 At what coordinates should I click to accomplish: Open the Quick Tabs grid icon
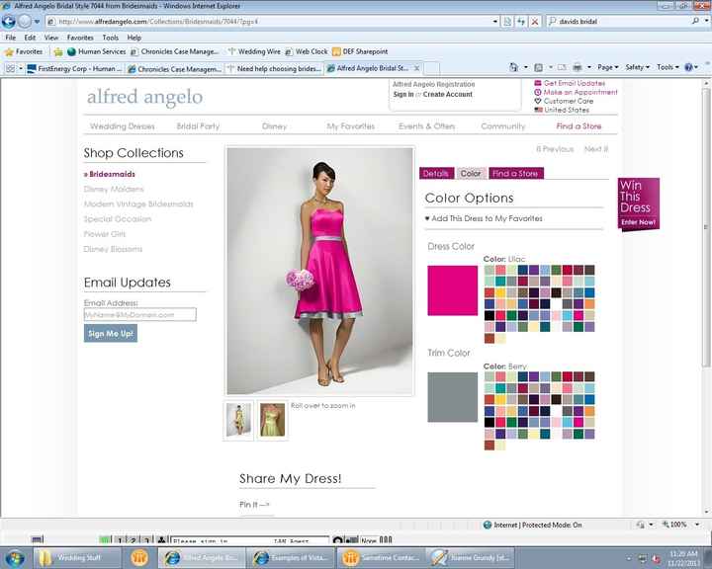point(10,68)
